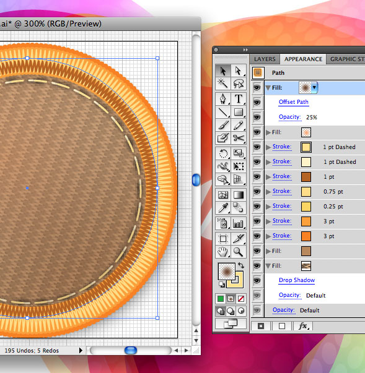
Task: Expand the 0.75 pt stroke row
Action: click(x=268, y=192)
